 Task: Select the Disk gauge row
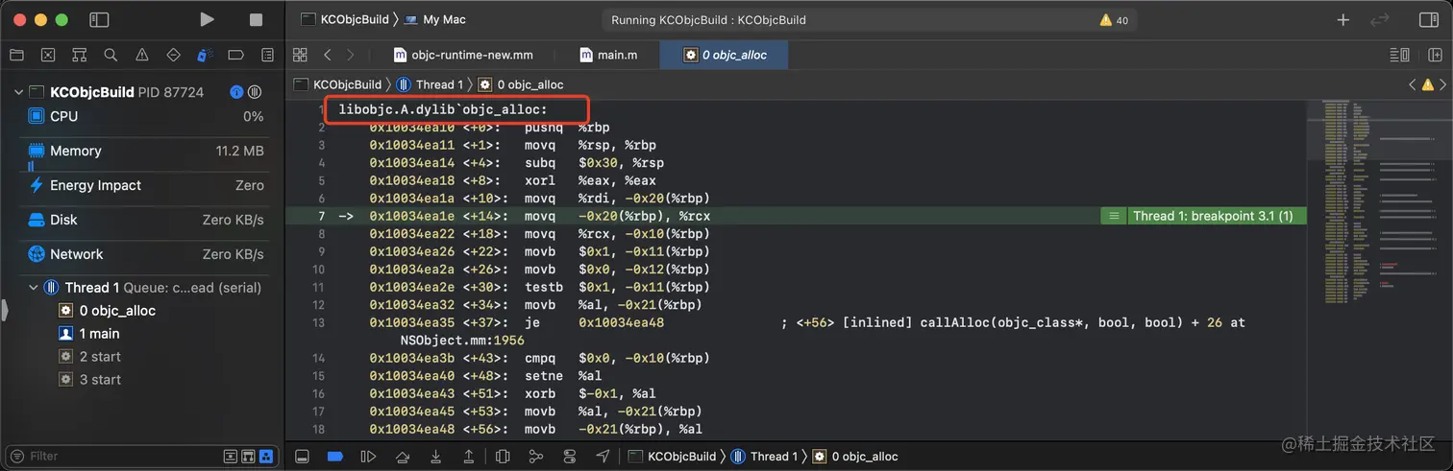tap(143, 220)
